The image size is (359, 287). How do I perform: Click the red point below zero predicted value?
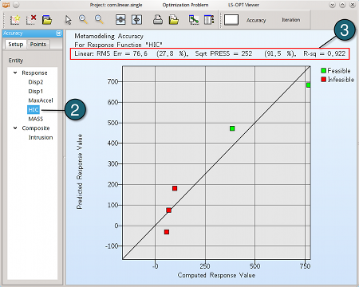click(167, 232)
